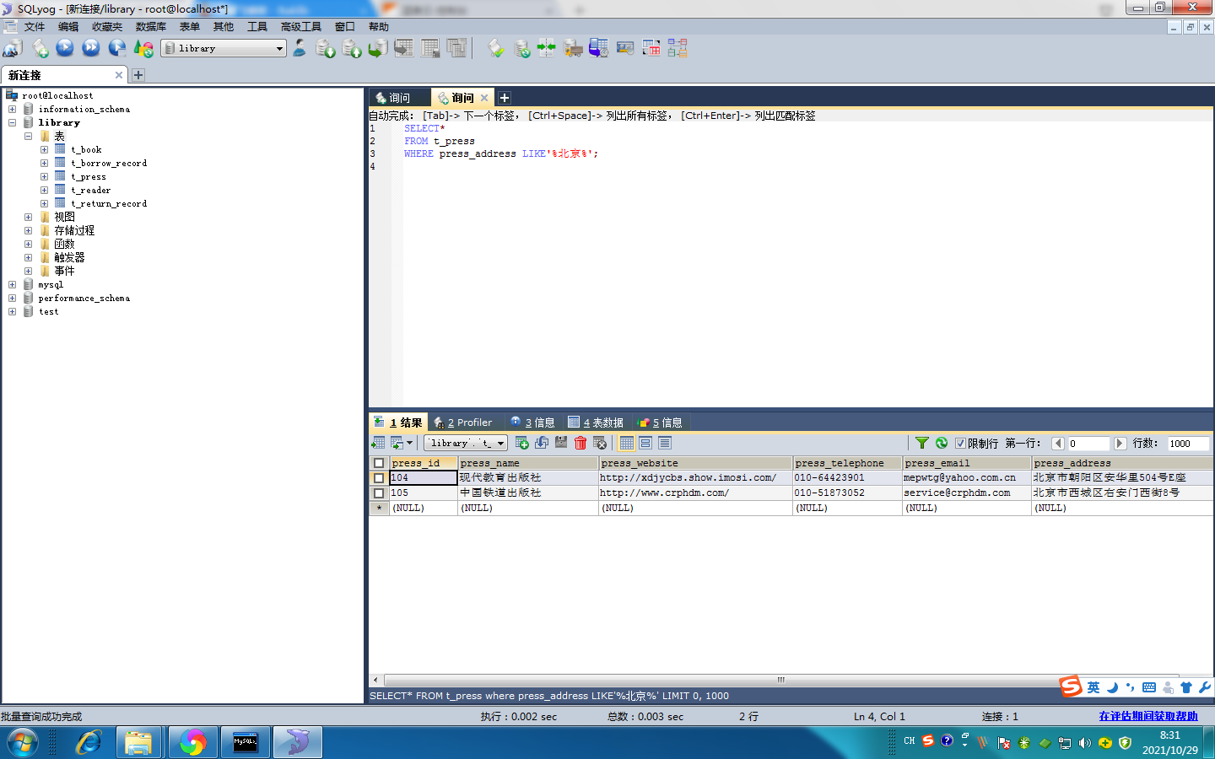Expand the 视图 folder node
The image size is (1215, 759).
tap(28, 218)
